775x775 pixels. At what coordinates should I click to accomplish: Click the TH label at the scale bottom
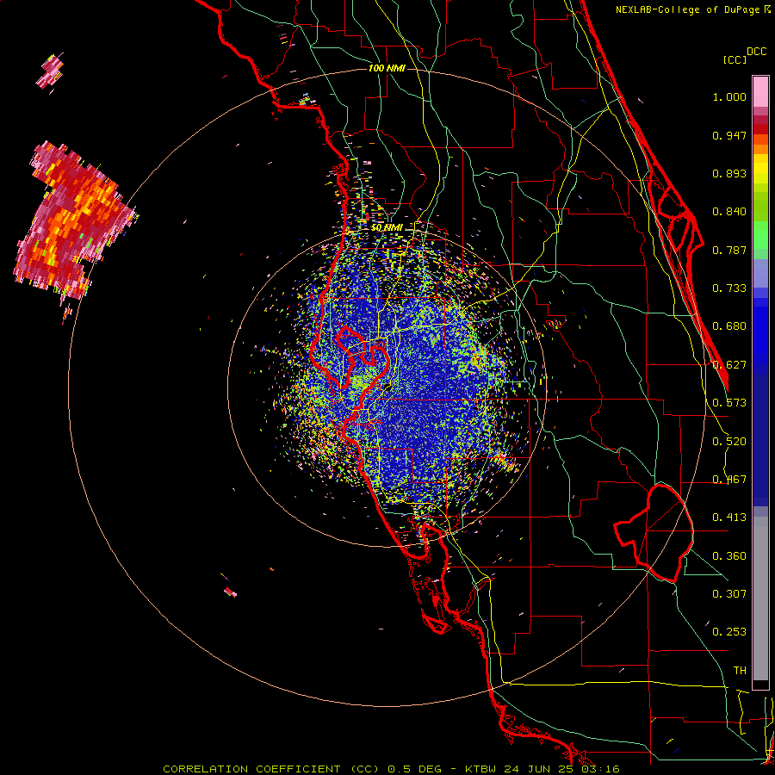click(x=740, y=671)
